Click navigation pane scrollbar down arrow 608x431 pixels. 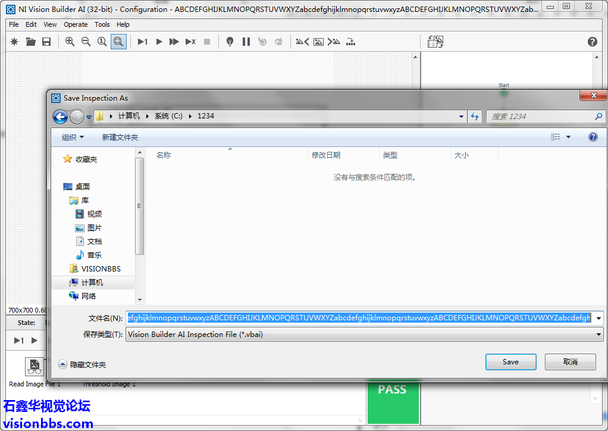pos(140,299)
